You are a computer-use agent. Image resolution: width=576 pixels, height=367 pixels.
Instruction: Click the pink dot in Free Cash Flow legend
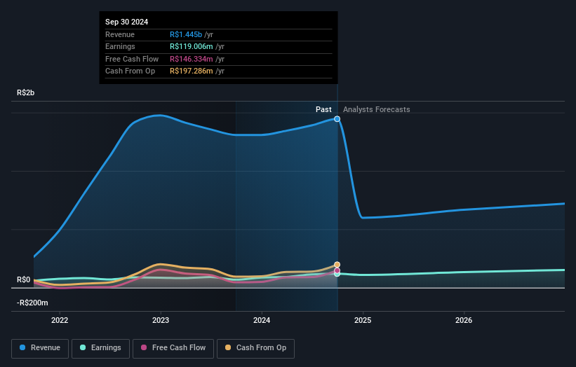pos(144,347)
